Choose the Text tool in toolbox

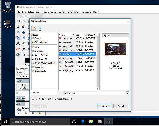click(18, 43)
